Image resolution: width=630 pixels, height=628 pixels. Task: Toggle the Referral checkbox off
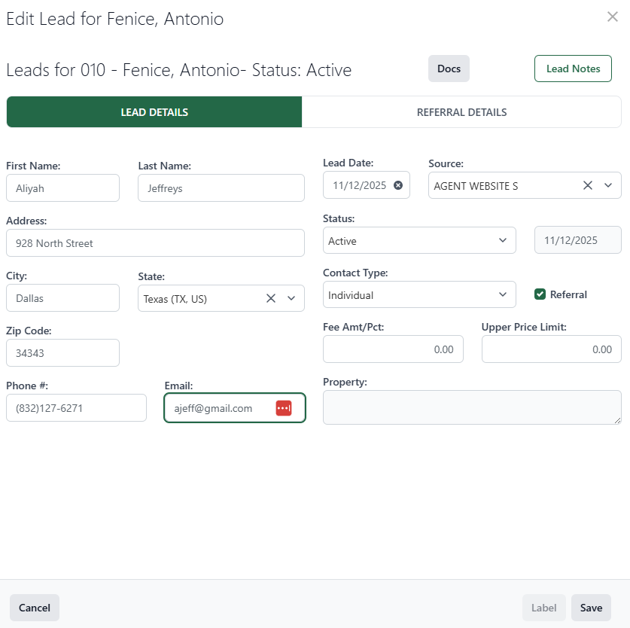pos(540,294)
